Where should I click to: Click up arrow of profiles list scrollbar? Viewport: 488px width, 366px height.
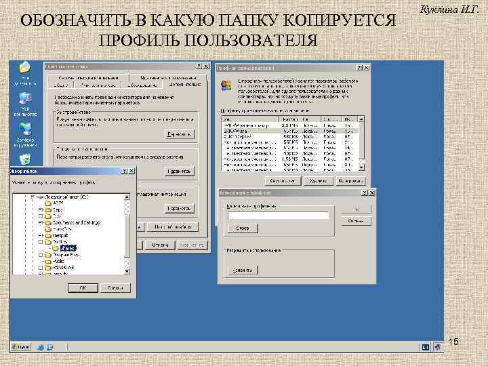(361, 119)
